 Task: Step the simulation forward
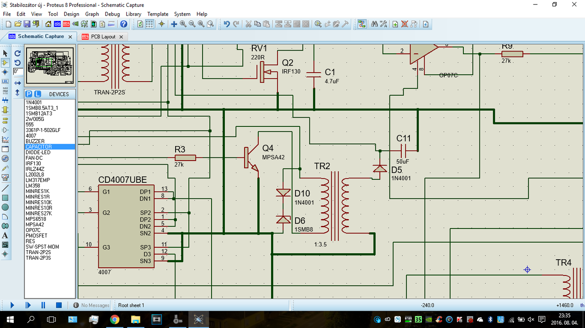[28, 305]
